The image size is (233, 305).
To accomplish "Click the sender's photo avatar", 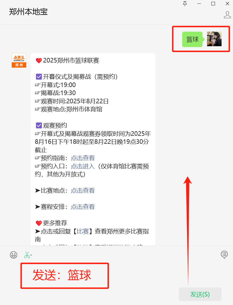I will point(214,39).
